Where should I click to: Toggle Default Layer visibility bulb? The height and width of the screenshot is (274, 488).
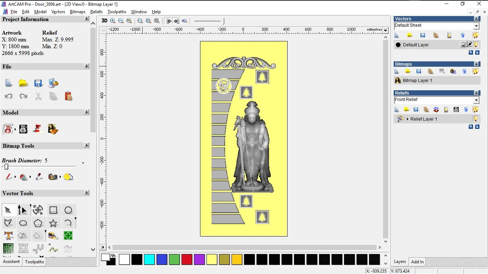[476, 45]
